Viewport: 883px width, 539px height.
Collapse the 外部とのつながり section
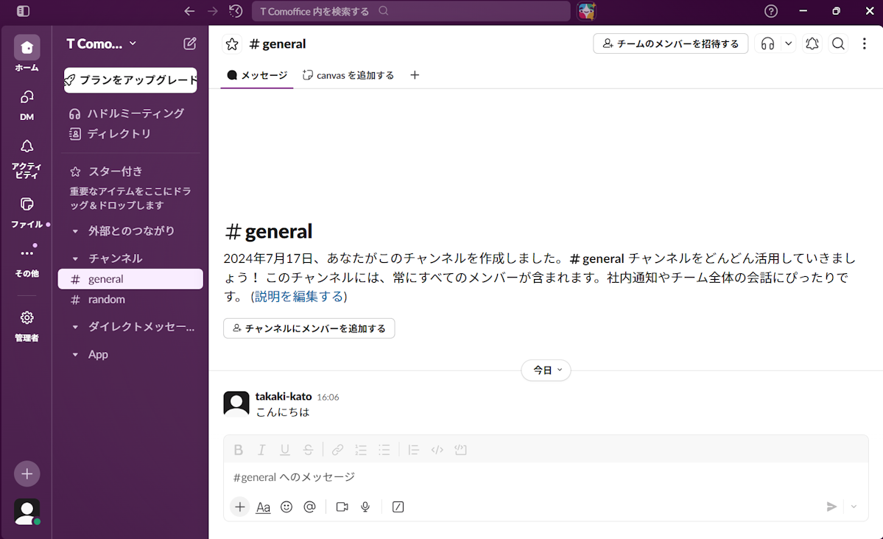(75, 231)
